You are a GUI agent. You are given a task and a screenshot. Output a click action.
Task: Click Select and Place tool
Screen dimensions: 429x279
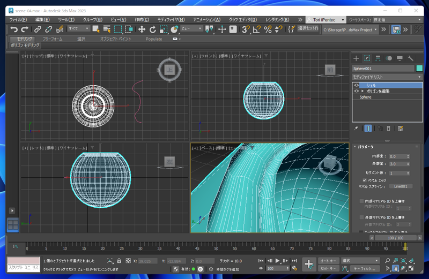(174, 29)
